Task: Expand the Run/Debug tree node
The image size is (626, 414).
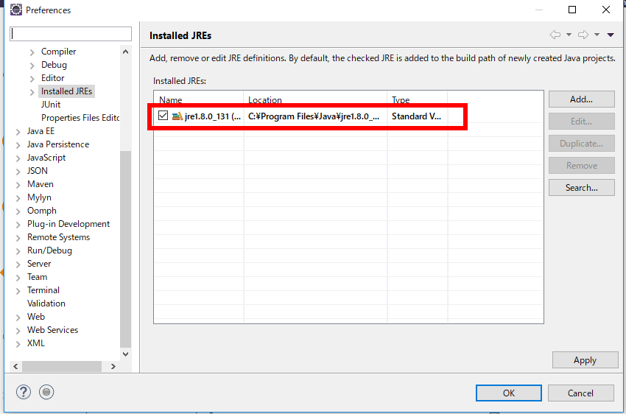Action: pyautogui.click(x=18, y=251)
